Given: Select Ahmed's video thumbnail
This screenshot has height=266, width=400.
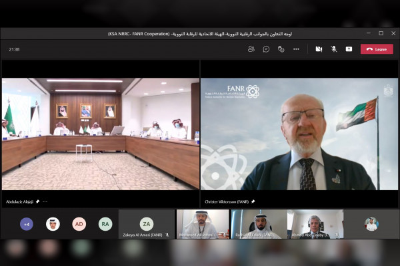Looking at the screenshot, I should coord(315,224).
